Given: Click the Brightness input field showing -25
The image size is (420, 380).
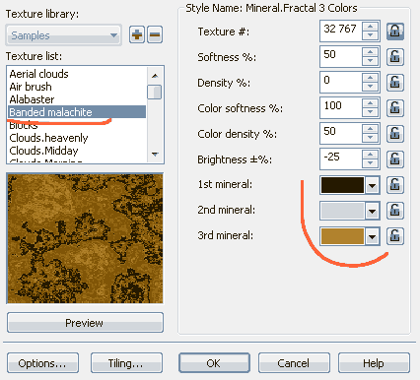Looking at the screenshot, I should pos(341,158).
